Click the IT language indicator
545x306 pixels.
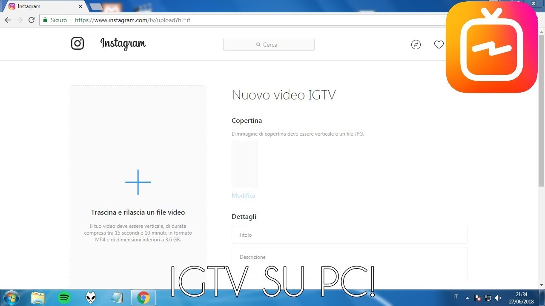click(456, 297)
